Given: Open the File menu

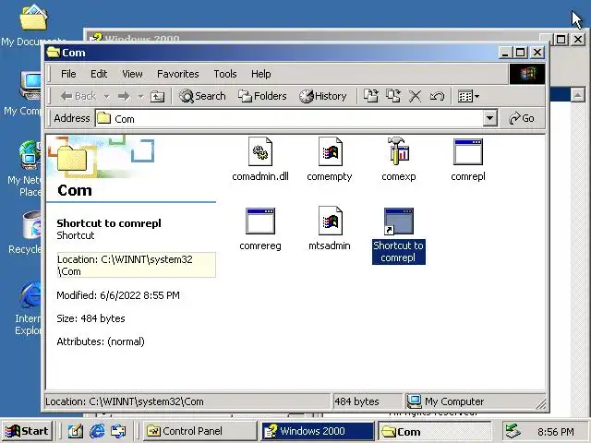Looking at the screenshot, I should [x=68, y=74].
